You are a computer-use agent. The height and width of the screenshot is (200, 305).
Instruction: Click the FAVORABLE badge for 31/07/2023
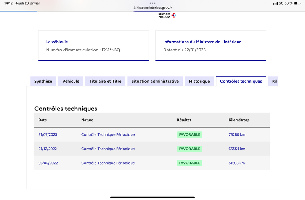[189, 134]
